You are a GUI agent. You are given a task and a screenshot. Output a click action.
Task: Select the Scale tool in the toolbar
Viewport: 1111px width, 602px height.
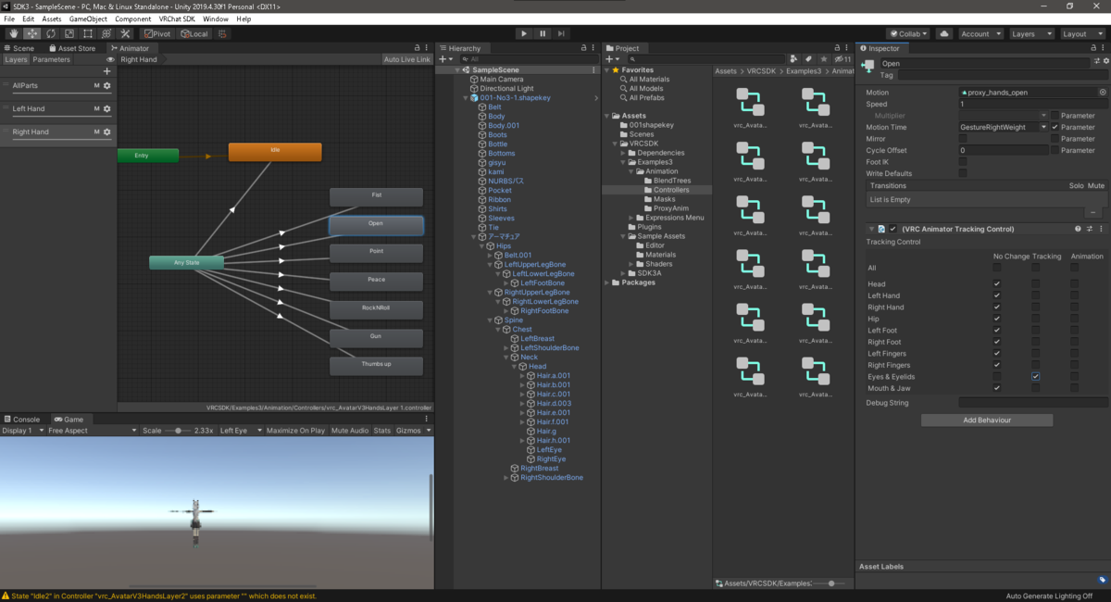coord(69,33)
